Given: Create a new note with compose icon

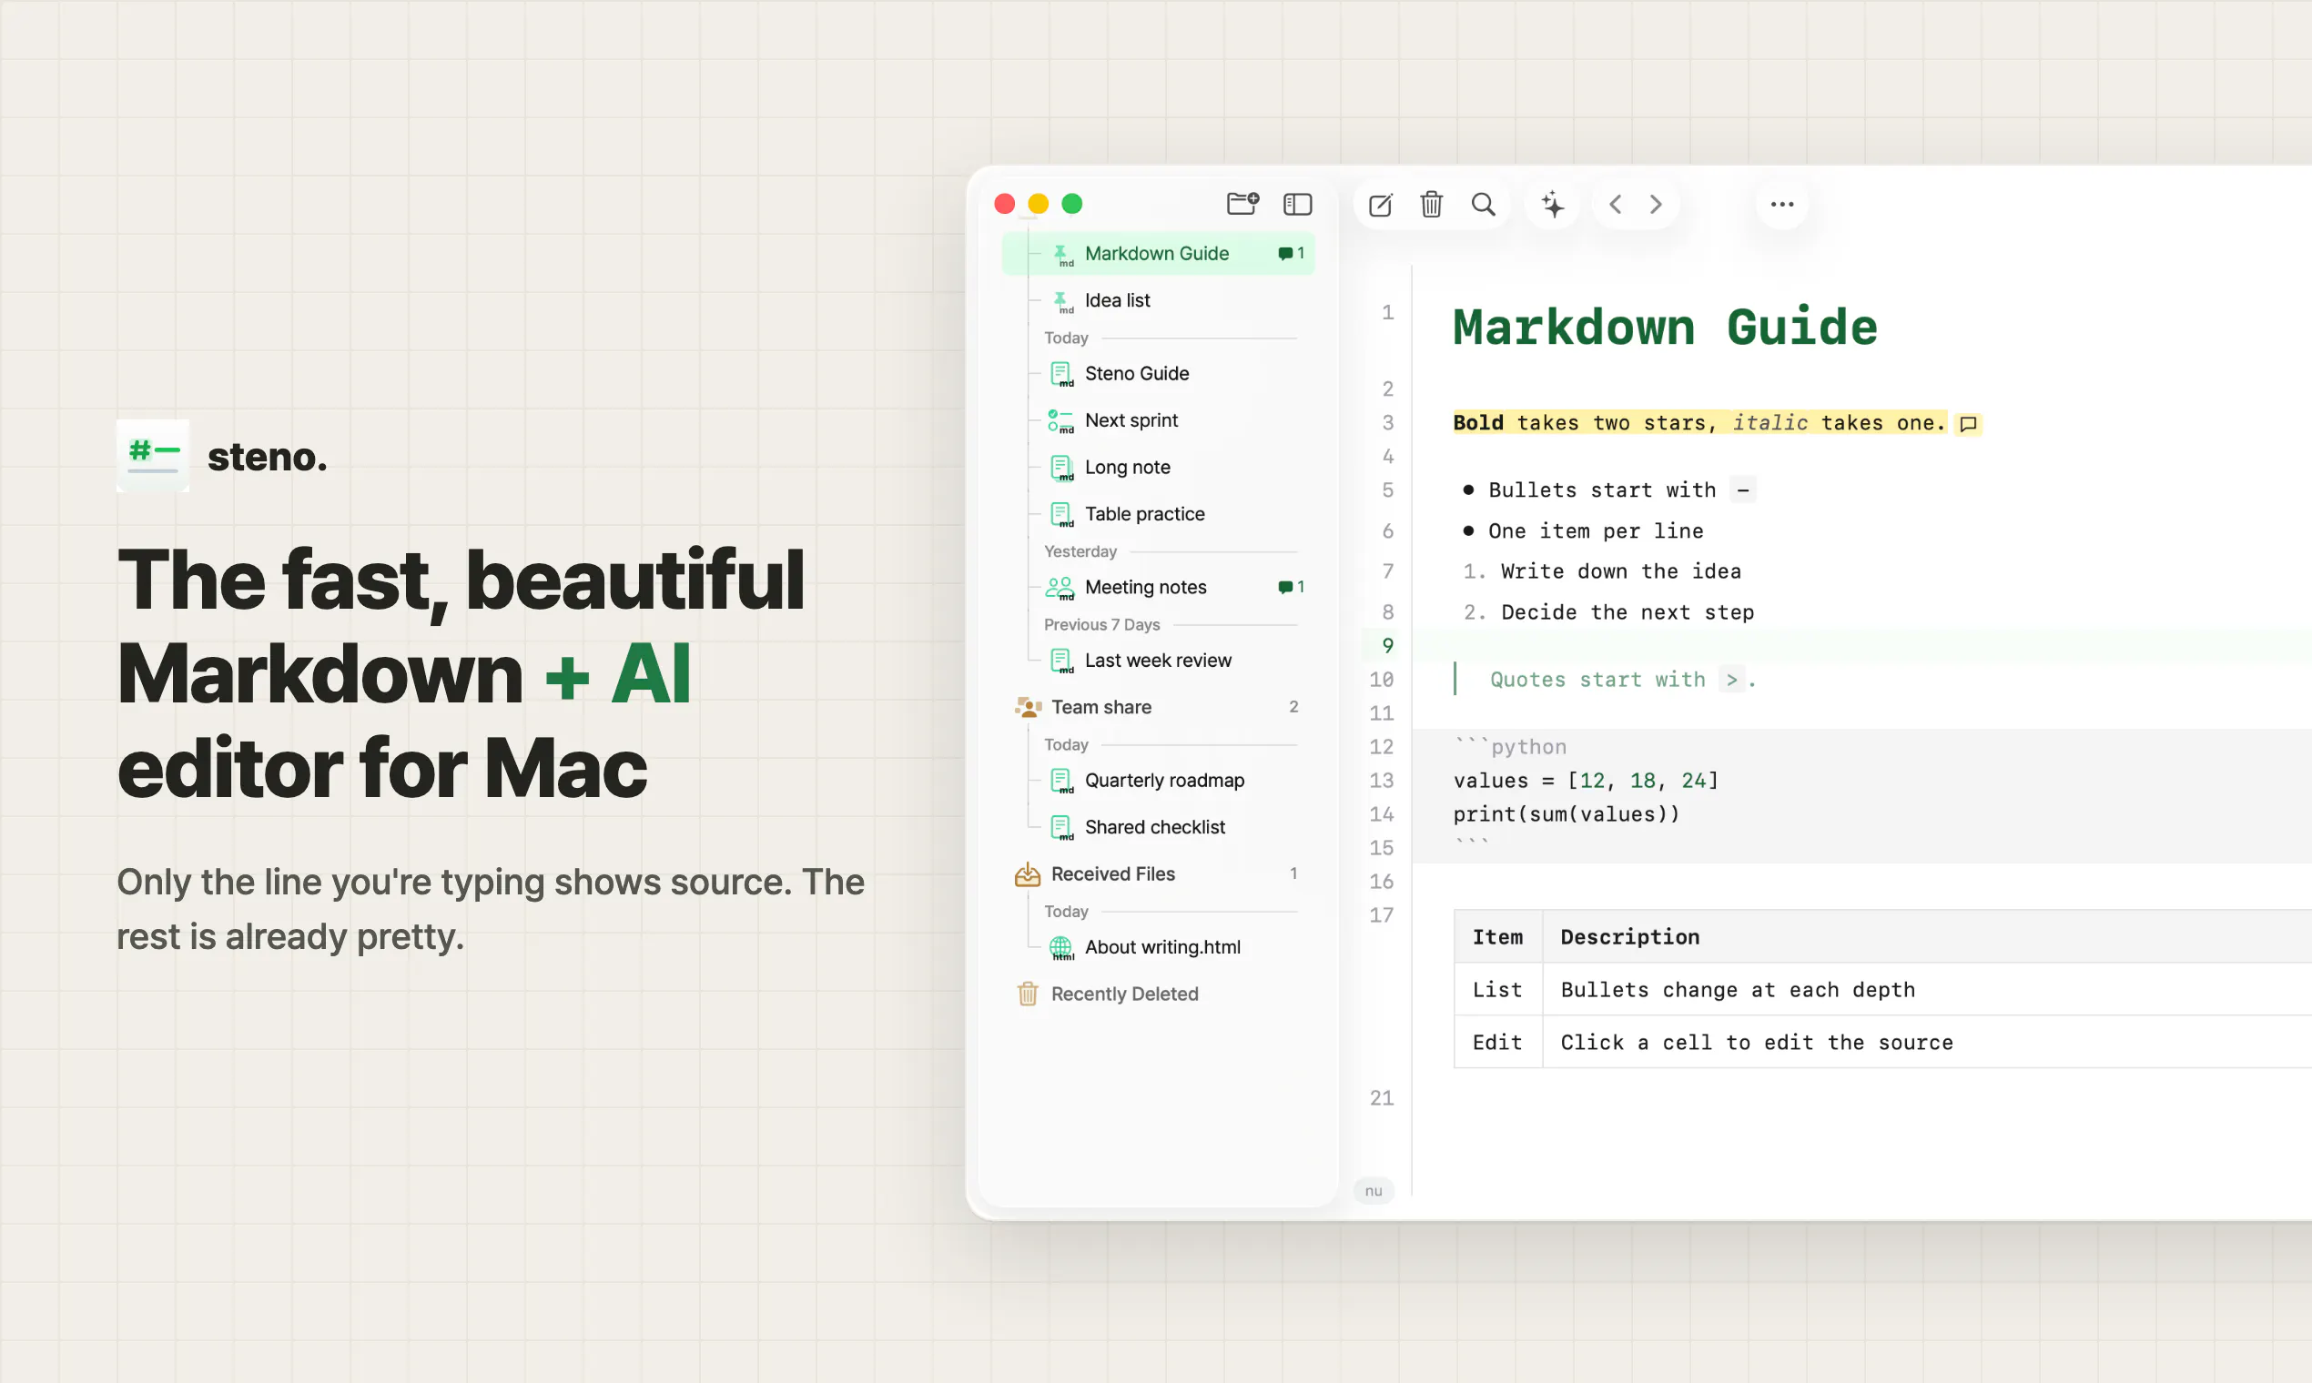Looking at the screenshot, I should pyautogui.click(x=1381, y=204).
